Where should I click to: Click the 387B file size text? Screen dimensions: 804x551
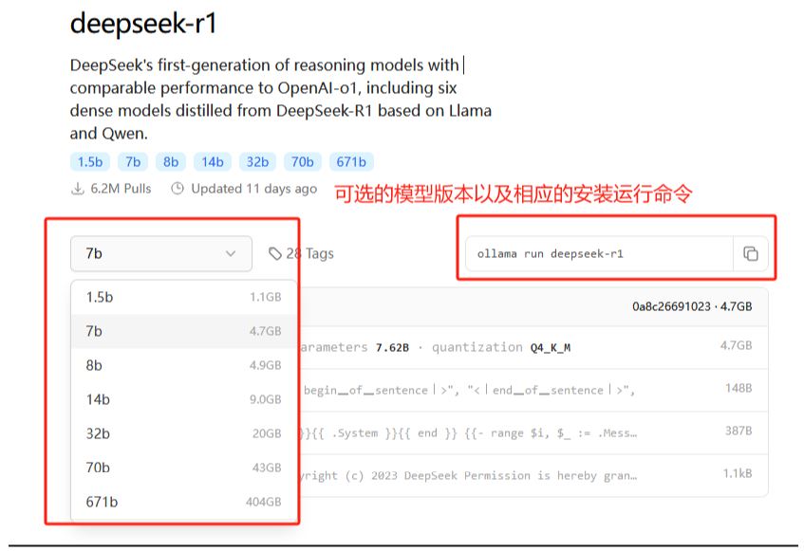739,431
